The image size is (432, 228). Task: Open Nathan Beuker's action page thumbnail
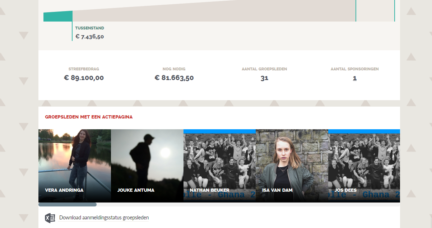(219, 166)
